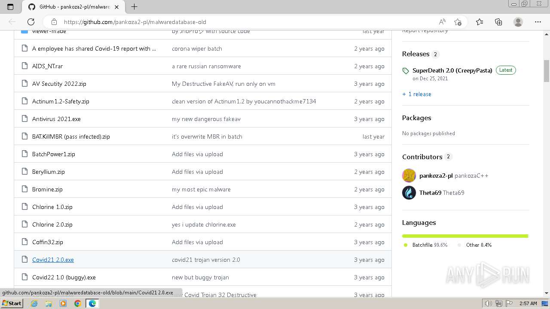
Task: Click the languages percentage bar
Action: click(x=465, y=236)
